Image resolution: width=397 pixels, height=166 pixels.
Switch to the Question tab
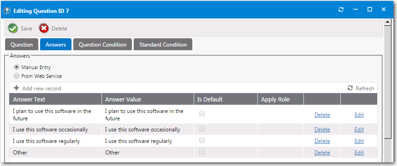22,45
